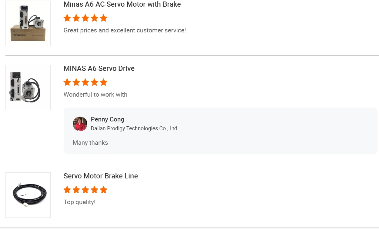Open Minas A6 AC Servo Motor product thumbnail

tap(28, 23)
